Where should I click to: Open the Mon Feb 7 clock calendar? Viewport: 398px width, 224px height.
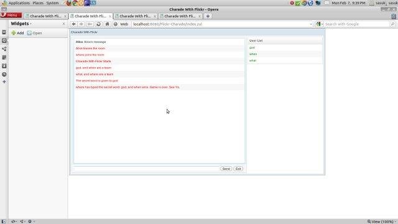(x=348, y=3)
